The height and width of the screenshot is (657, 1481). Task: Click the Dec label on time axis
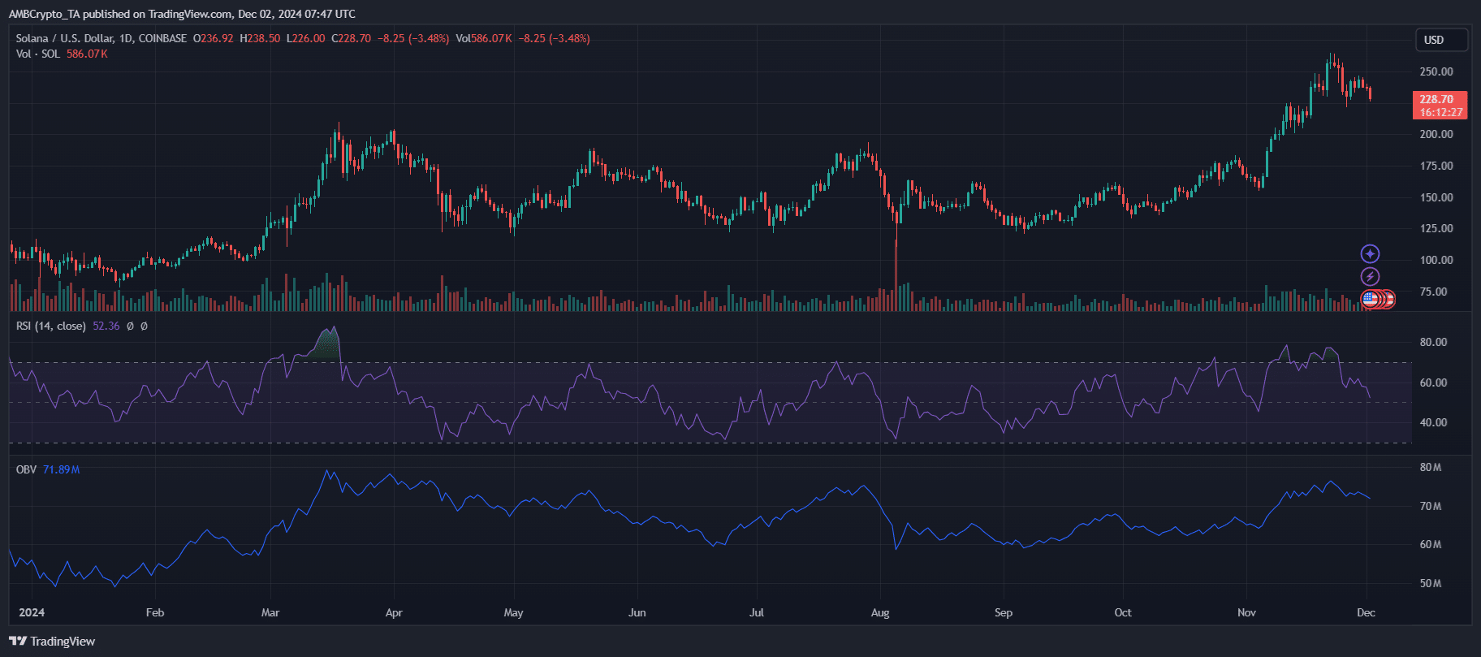1367,612
